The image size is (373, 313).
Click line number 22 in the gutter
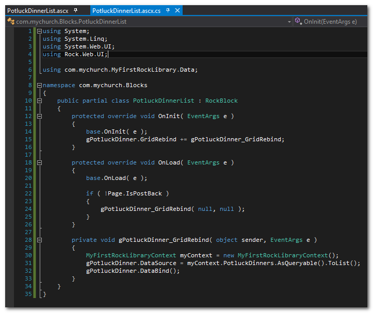click(28, 193)
